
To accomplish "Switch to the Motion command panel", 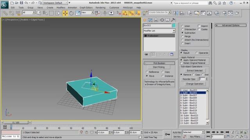I will tap(162, 20).
